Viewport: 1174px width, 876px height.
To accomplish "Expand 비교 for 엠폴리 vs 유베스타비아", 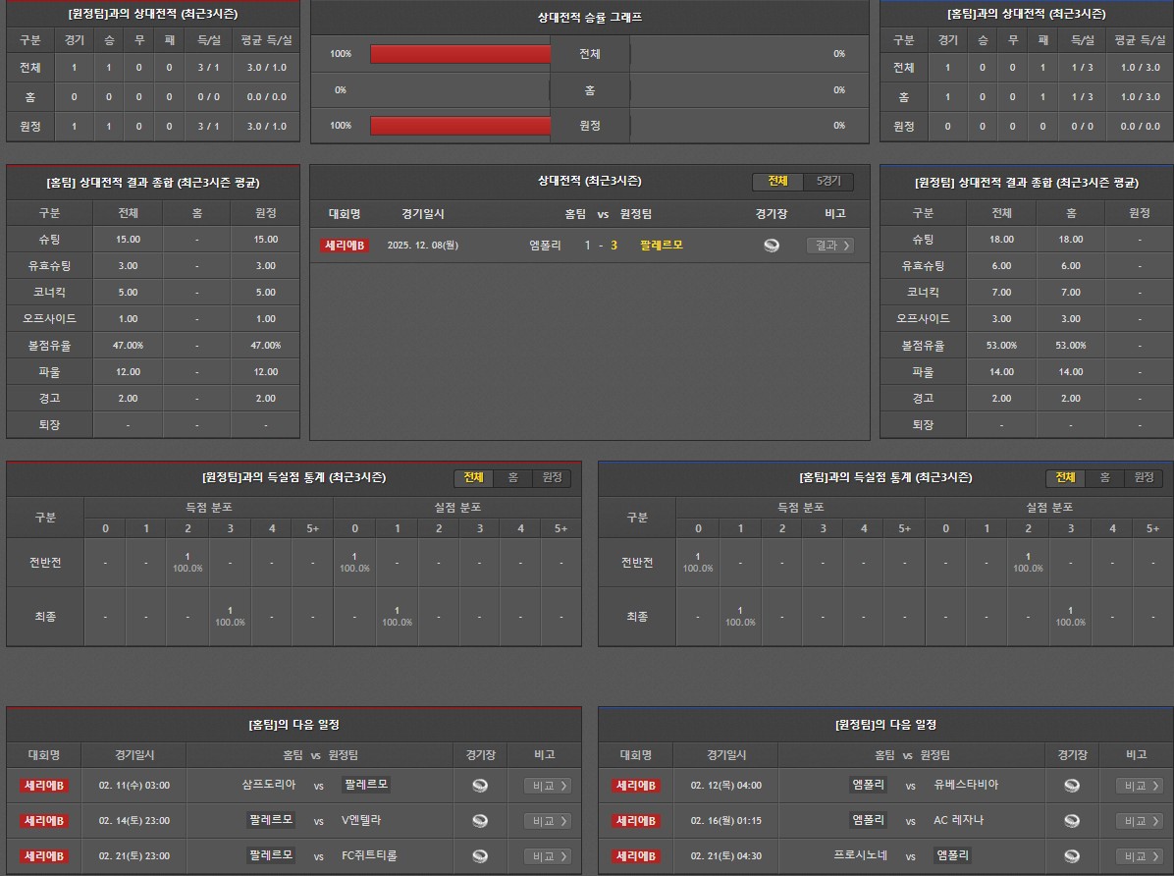I will pyautogui.click(x=1139, y=786).
